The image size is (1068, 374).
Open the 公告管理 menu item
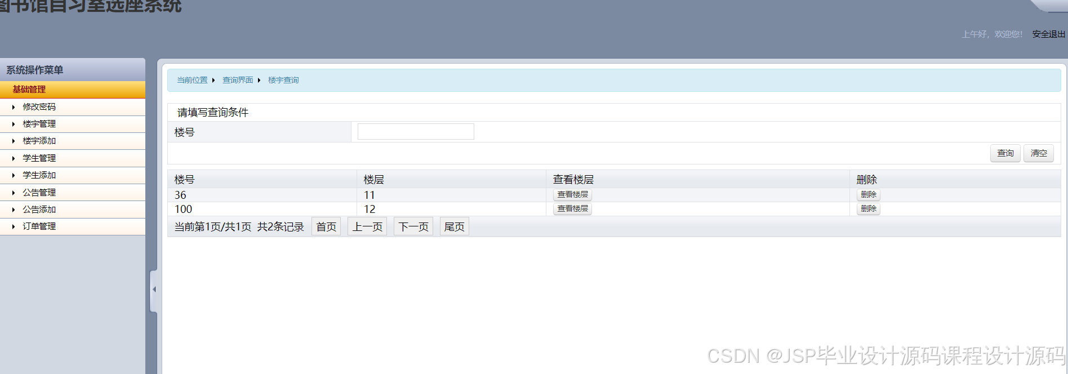pos(73,193)
